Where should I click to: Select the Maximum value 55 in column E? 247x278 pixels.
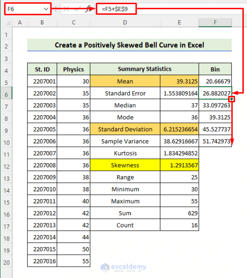click(179, 201)
